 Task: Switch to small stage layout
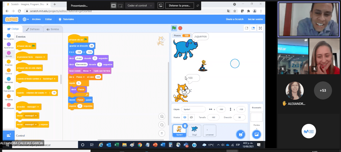247,28
